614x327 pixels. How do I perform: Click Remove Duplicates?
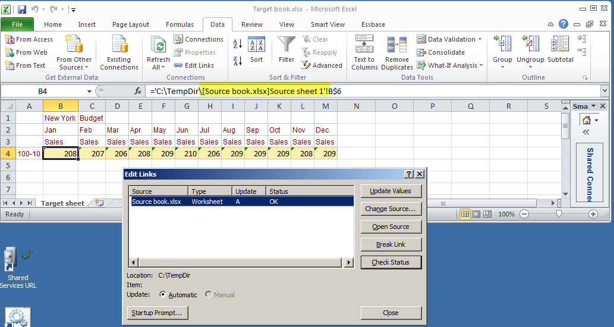[396, 52]
